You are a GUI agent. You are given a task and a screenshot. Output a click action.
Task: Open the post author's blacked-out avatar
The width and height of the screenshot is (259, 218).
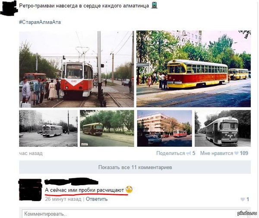pos(9,8)
